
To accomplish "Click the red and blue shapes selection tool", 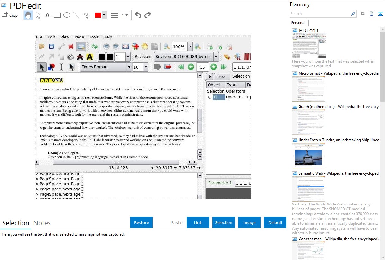I will pyautogui.click(x=51, y=67).
